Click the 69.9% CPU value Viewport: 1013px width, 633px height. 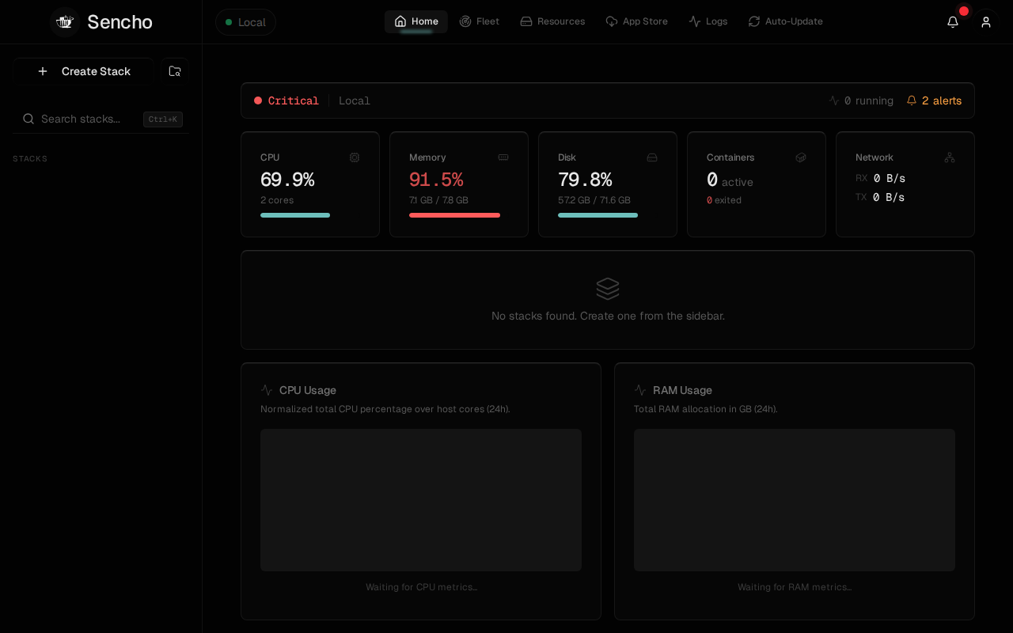(287, 180)
